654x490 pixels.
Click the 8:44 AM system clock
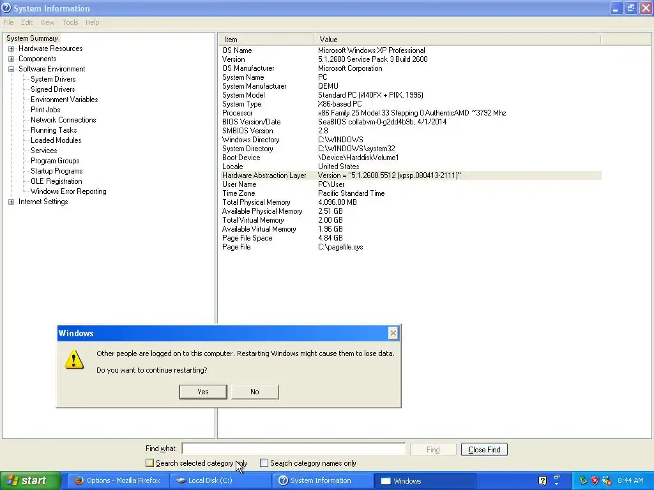pyautogui.click(x=630, y=480)
